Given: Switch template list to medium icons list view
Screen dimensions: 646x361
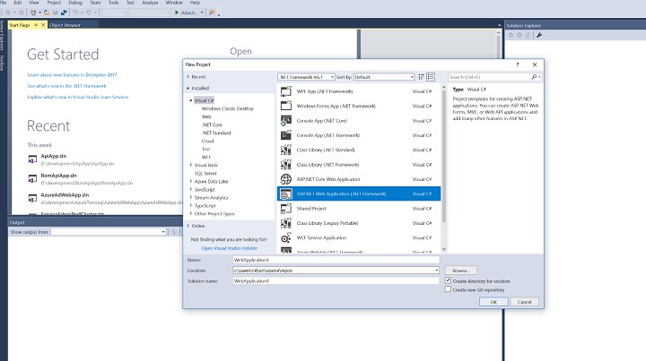Looking at the screenshot, I should click(x=431, y=77).
